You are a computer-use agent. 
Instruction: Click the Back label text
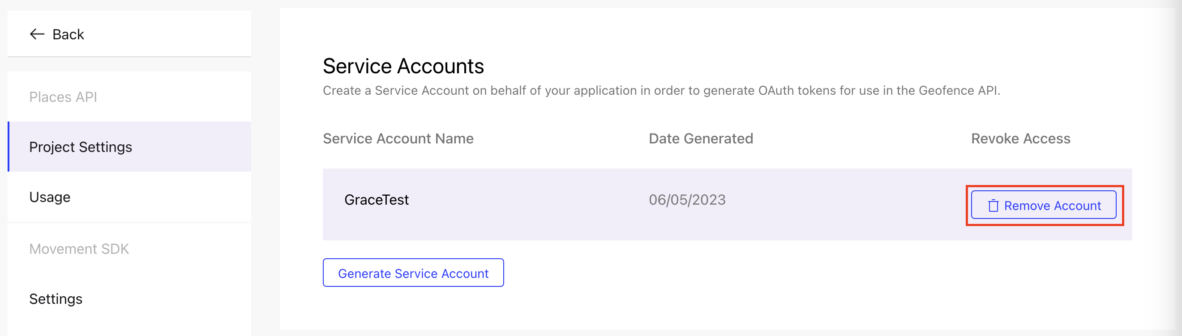(x=68, y=34)
